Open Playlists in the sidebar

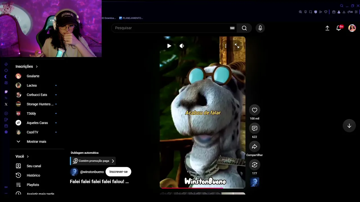click(x=37, y=185)
